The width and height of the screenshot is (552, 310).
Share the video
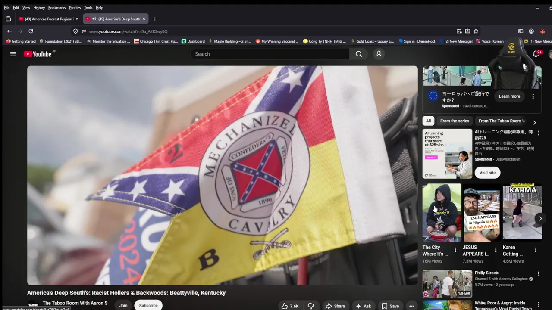[335, 306]
